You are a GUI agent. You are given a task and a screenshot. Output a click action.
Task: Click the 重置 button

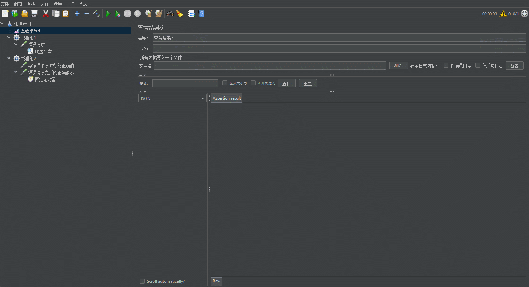click(x=308, y=84)
